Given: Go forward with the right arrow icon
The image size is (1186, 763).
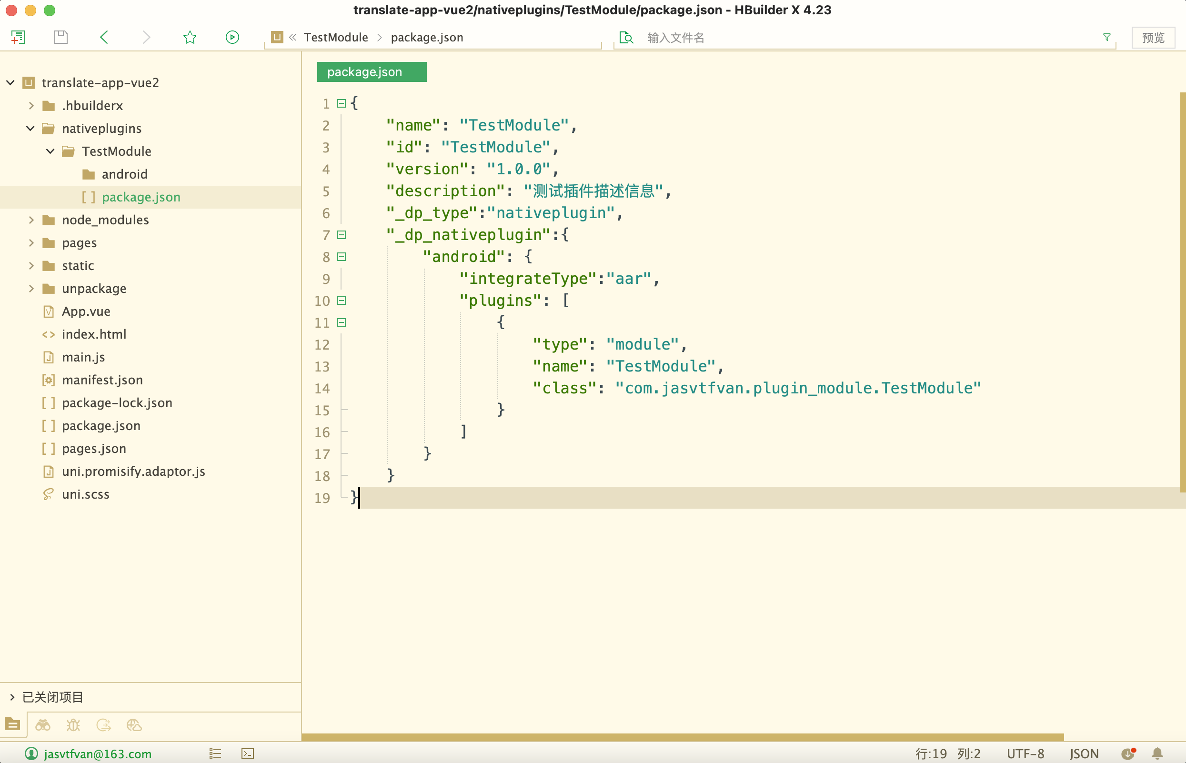Looking at the screenshot, I should (x=147, y=37).
